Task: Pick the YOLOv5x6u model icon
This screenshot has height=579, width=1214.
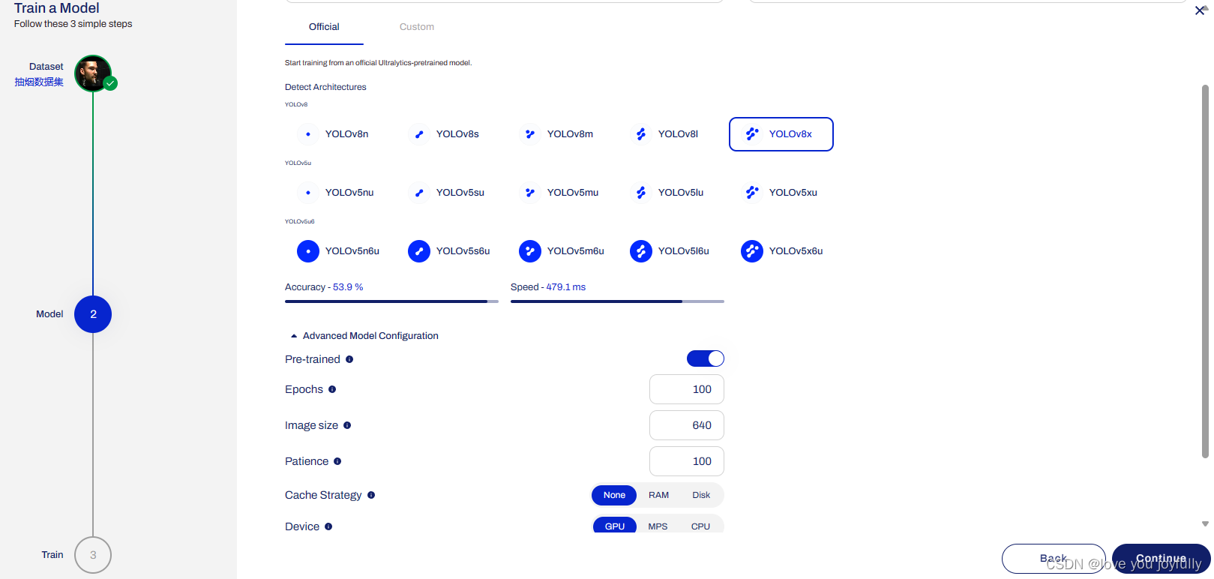Action: pyautogui.click(x=752, y=251)
